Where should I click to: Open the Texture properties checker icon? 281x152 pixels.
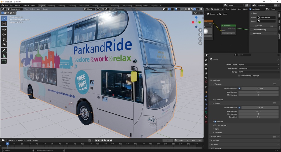coord(206,122)
